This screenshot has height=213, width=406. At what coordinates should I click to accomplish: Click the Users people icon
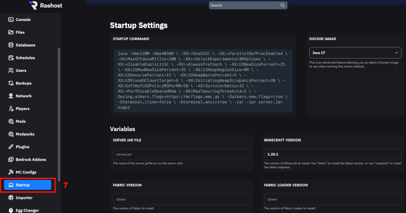pos(11,70)
